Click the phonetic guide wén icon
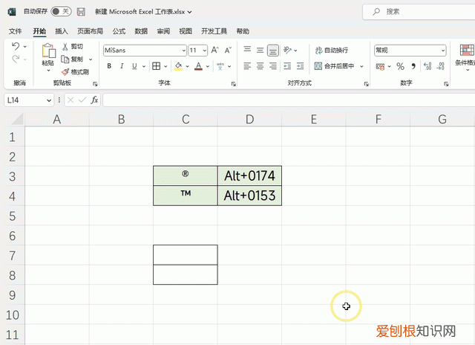This screenshot has height=345, width=475. [220, 66]
